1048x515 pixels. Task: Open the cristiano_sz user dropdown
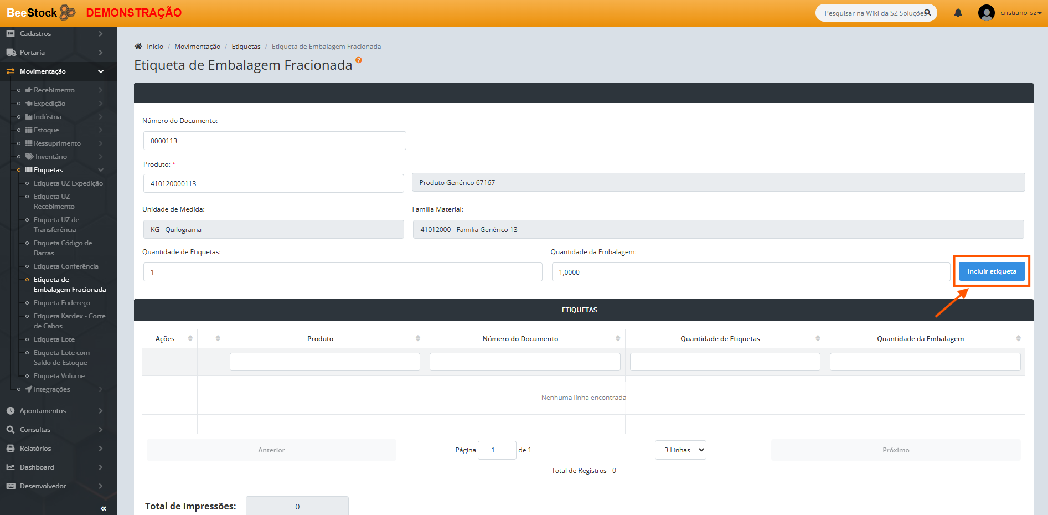coord(1020,13)
